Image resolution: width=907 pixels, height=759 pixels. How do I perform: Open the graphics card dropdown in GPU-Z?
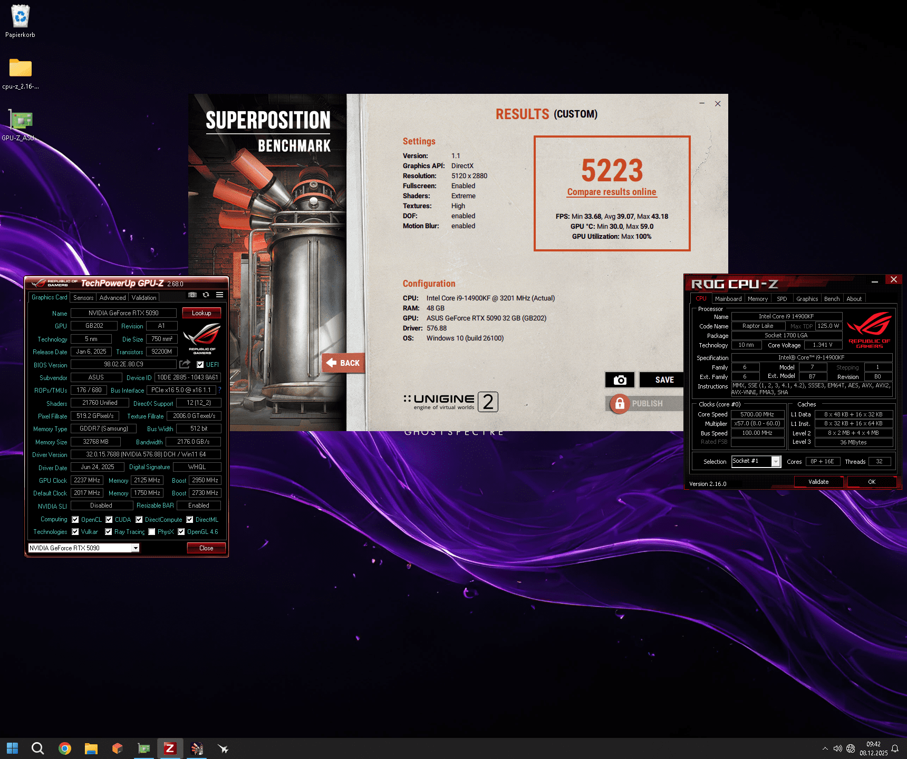[136, 548]
